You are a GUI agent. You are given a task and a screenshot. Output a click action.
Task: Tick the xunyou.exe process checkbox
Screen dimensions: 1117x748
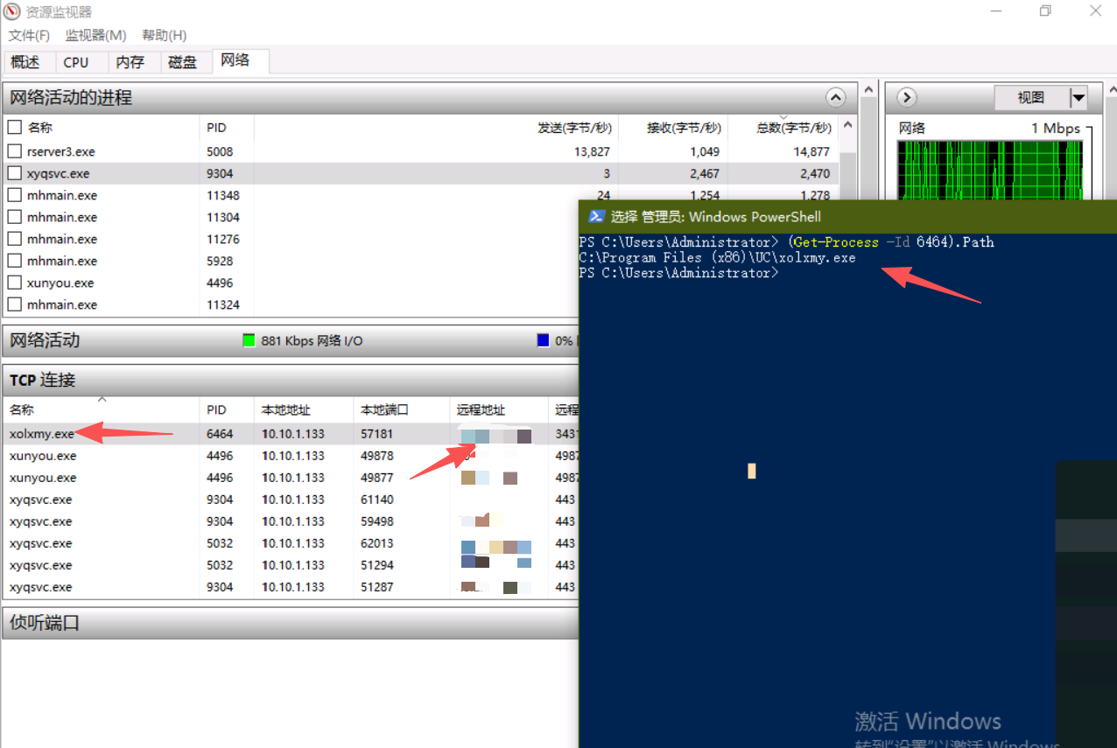coord(14,283)
